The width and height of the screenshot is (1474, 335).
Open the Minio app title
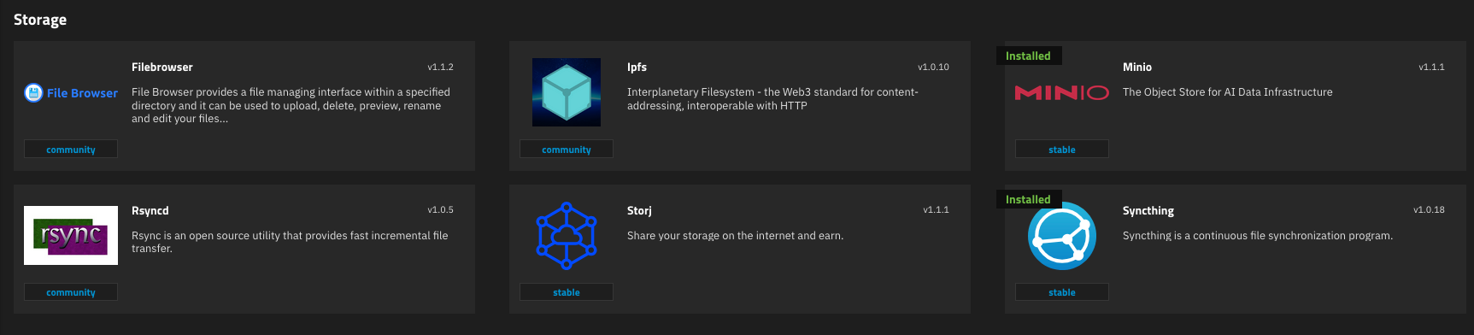point(1137,67)
